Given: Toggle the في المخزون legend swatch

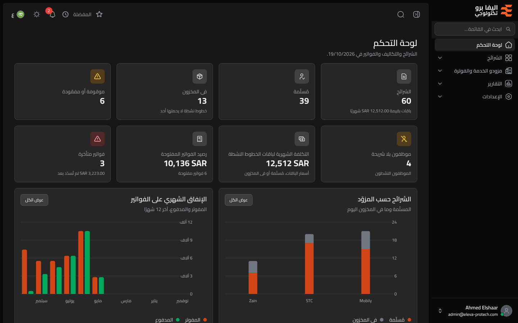Looking at the screenshot, I should click(382, 320).
